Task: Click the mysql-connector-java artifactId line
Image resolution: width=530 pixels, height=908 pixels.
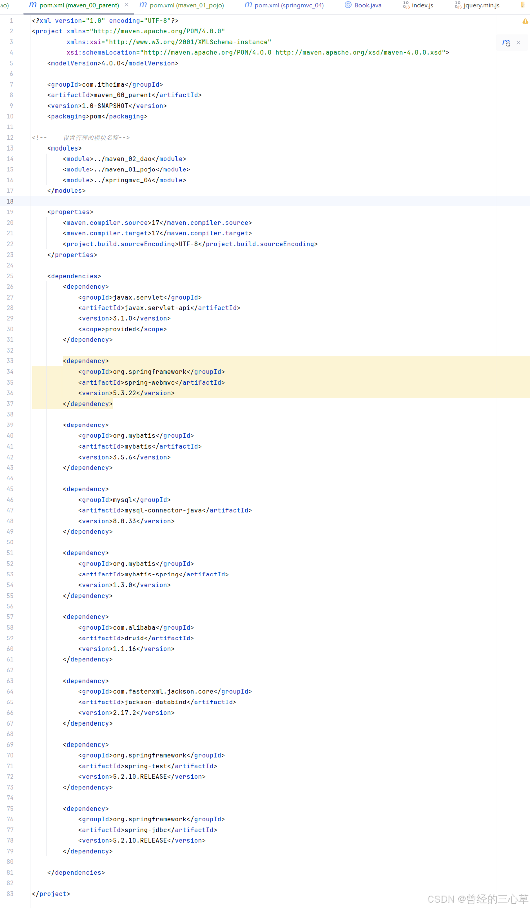Action: (165, 510)
